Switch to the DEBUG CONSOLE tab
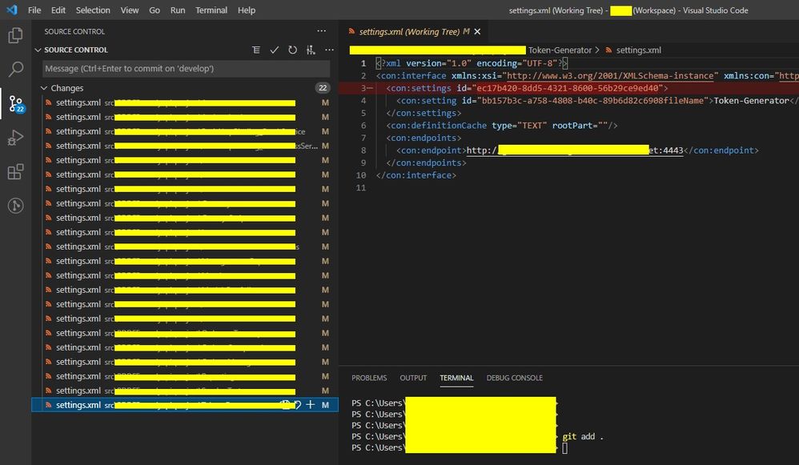 click(x=514, y=378)
